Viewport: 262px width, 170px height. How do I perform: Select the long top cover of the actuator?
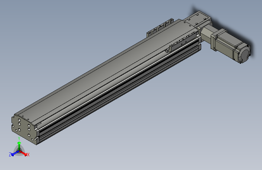tap(107, 72)
